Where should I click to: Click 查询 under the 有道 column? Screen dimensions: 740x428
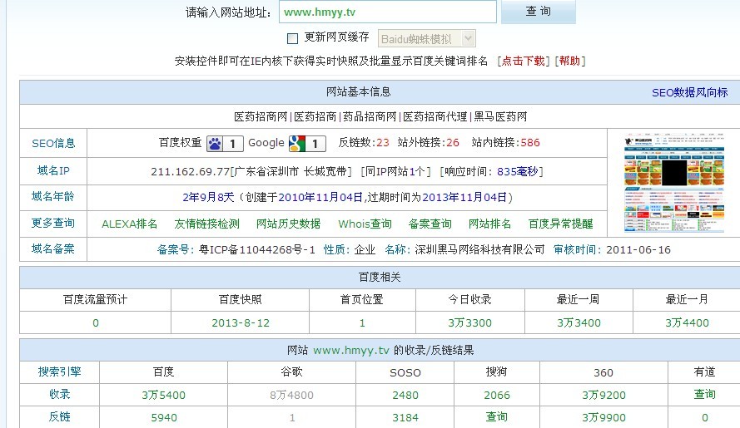(704, 394)
